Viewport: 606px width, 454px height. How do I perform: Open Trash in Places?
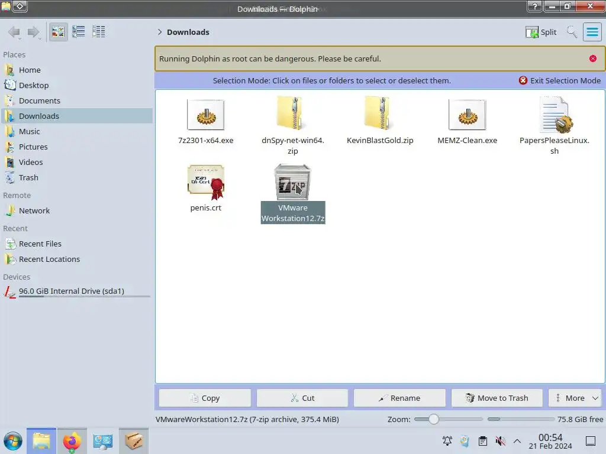[x=78, y=177]
